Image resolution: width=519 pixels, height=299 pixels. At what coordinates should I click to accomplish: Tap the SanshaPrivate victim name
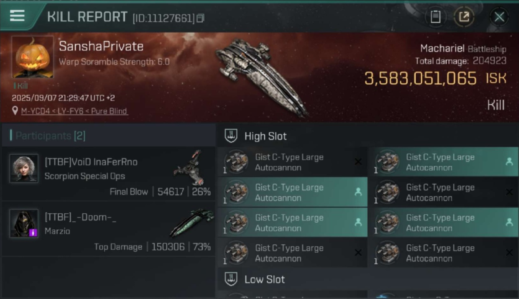coord(101,47)
